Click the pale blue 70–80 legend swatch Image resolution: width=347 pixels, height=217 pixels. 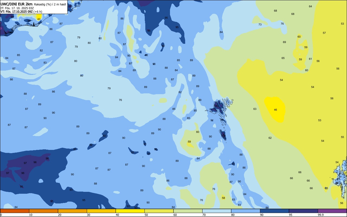[x=217, y=211]
